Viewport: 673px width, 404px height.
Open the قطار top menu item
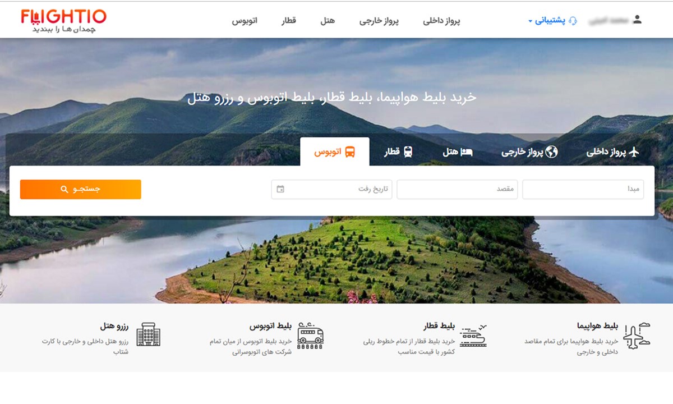pos(288,21)
